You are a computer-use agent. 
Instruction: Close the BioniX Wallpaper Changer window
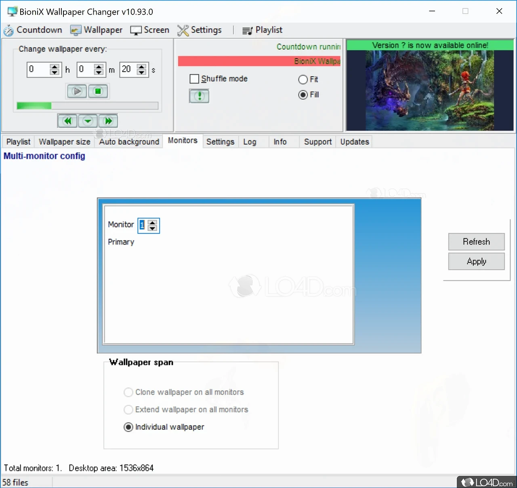coord(499,11)
